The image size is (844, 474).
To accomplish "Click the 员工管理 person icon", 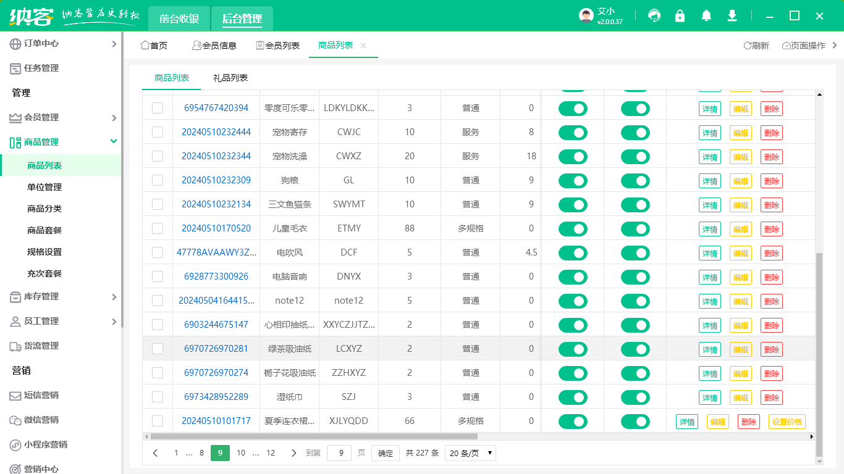I will coord(15,322).
